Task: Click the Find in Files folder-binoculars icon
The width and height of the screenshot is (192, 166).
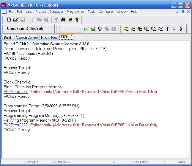Action: coord(70,20)
